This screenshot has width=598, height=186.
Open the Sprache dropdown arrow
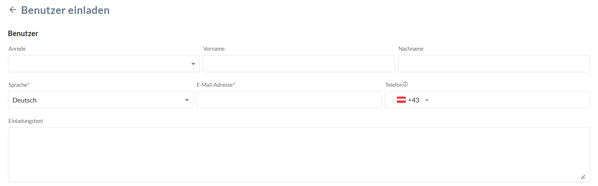coord(187,100)
